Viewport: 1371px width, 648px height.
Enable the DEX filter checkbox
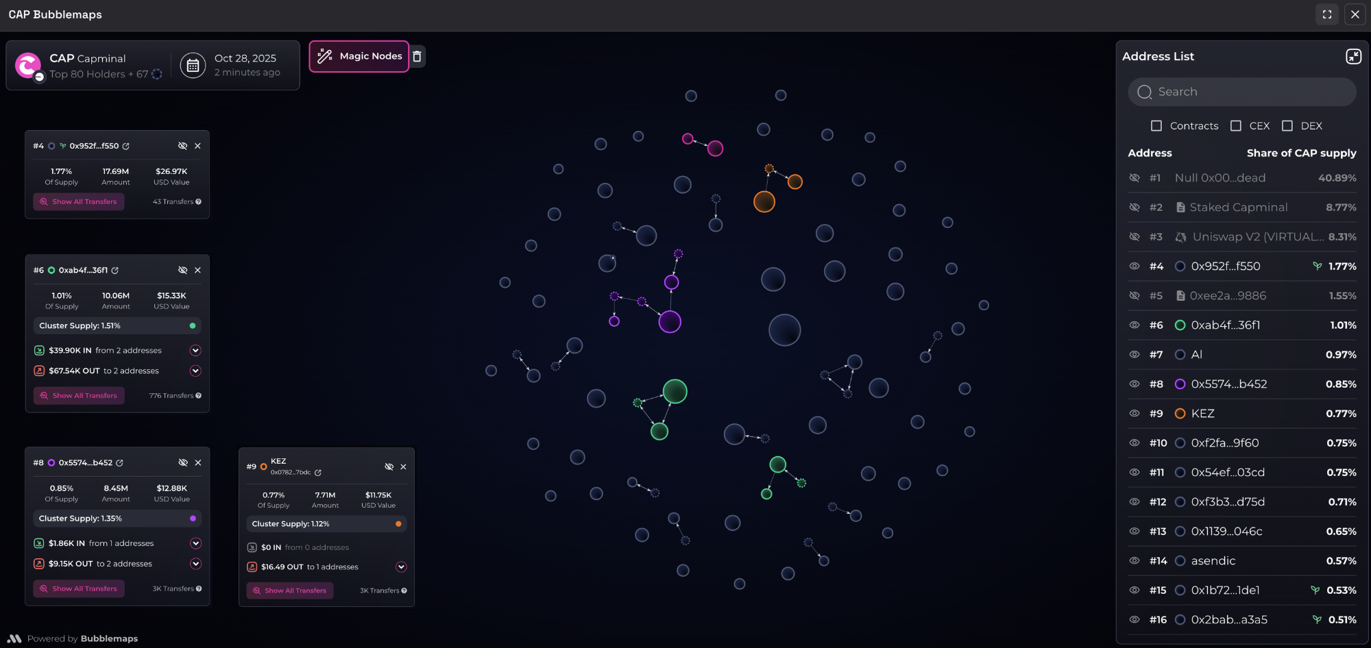click(1287, 126)
